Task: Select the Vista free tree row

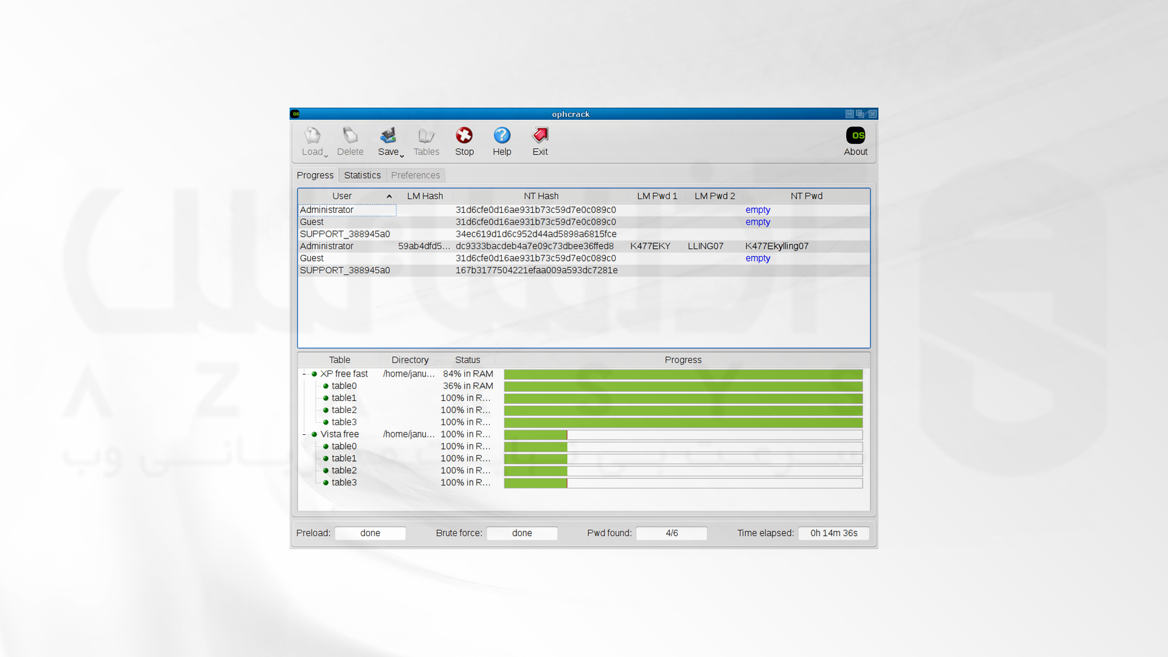Action: (584, 434)
